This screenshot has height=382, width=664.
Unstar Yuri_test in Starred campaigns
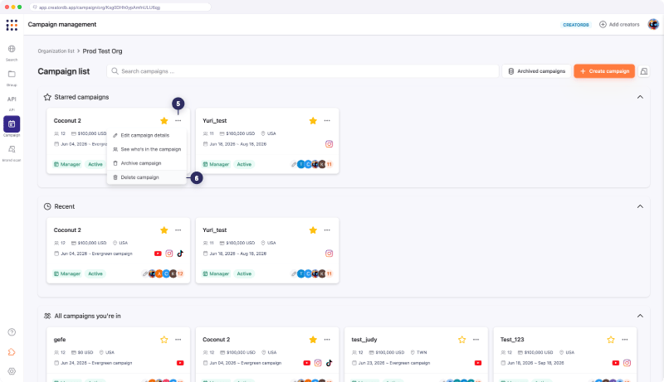tap(313, 121)
